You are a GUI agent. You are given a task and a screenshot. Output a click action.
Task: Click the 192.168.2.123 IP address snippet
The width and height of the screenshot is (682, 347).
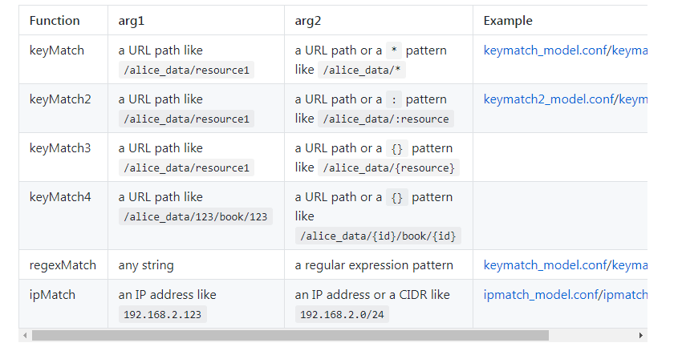point(163,315)
